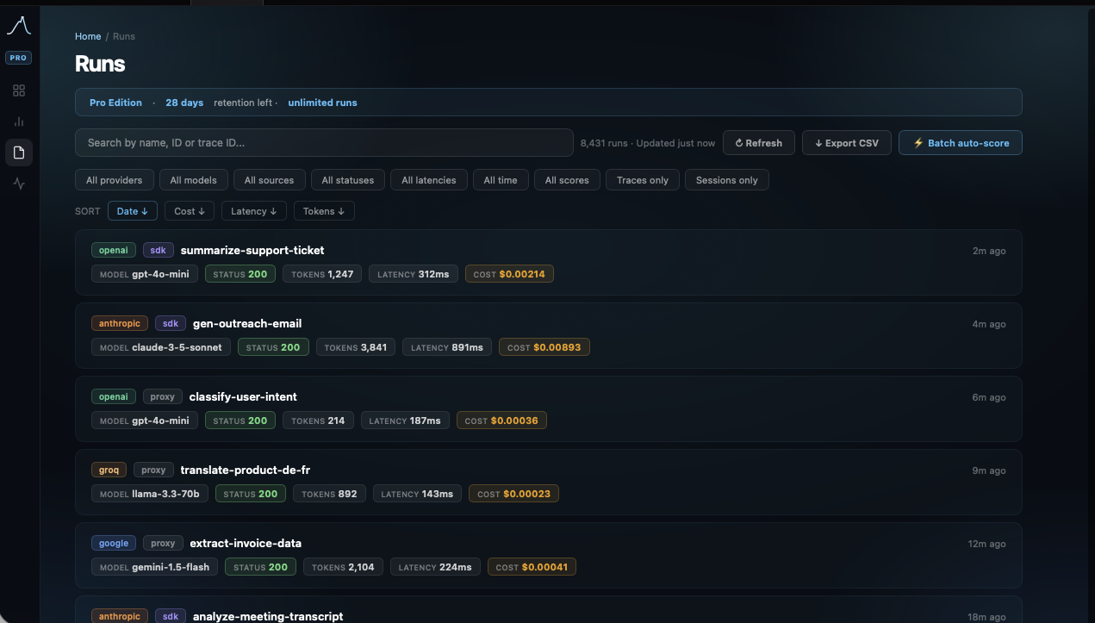Sort runs by Tokens

(324, 211)
